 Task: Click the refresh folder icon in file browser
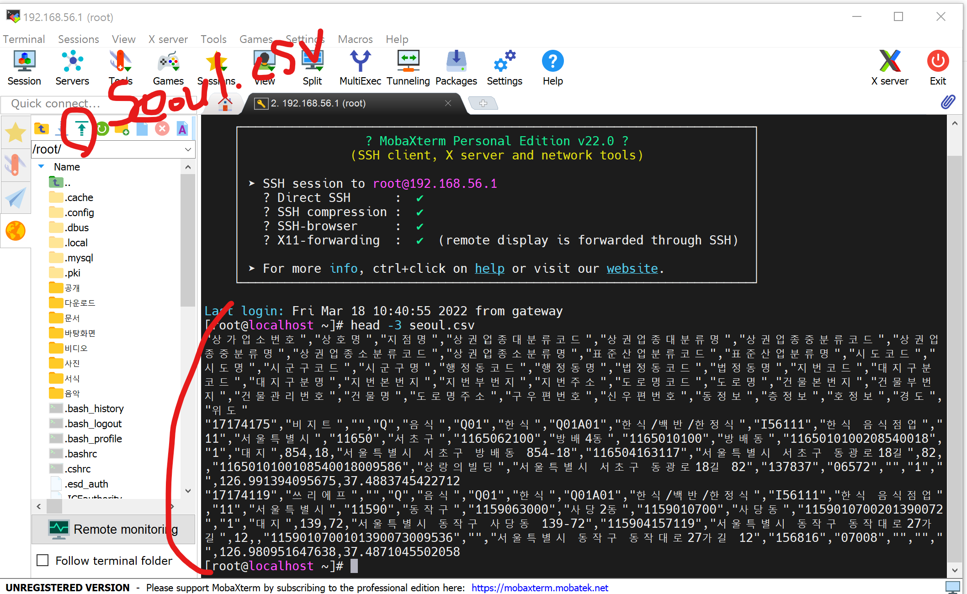point(102,129)
